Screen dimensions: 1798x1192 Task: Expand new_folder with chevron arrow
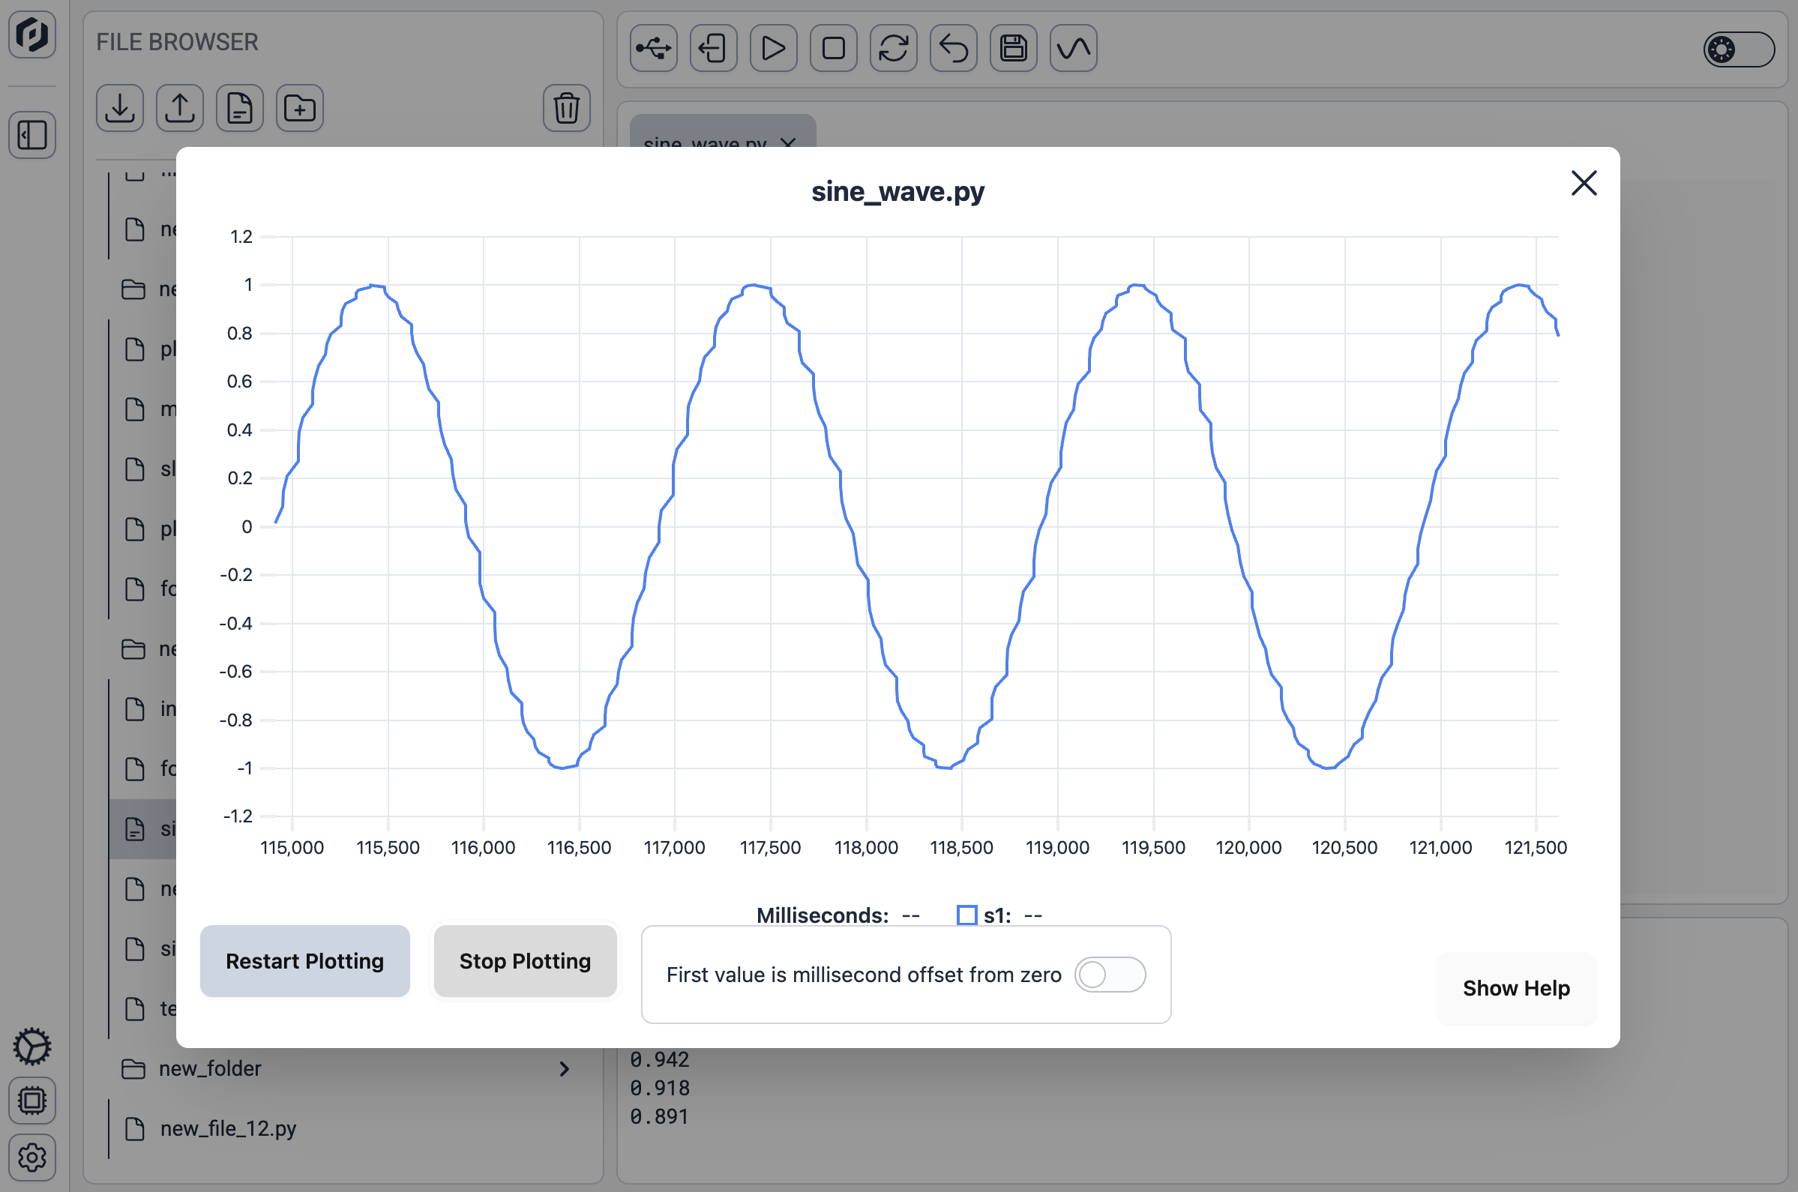click(x=564, y=1069)
